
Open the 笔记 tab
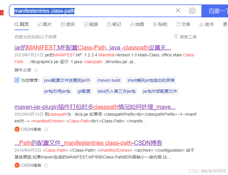[x=114, y=24]
